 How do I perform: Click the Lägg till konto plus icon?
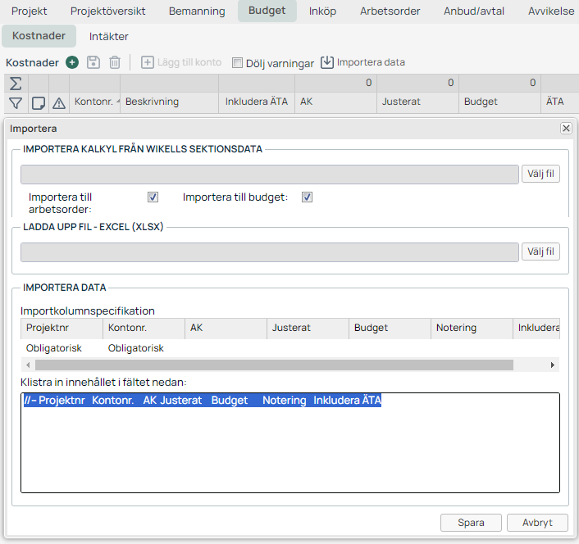tap(148, 62)
